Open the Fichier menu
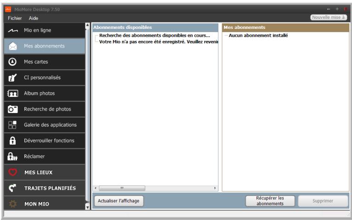Image resolution: width=352 pixels, height=220 pixels. click(10, 18)
